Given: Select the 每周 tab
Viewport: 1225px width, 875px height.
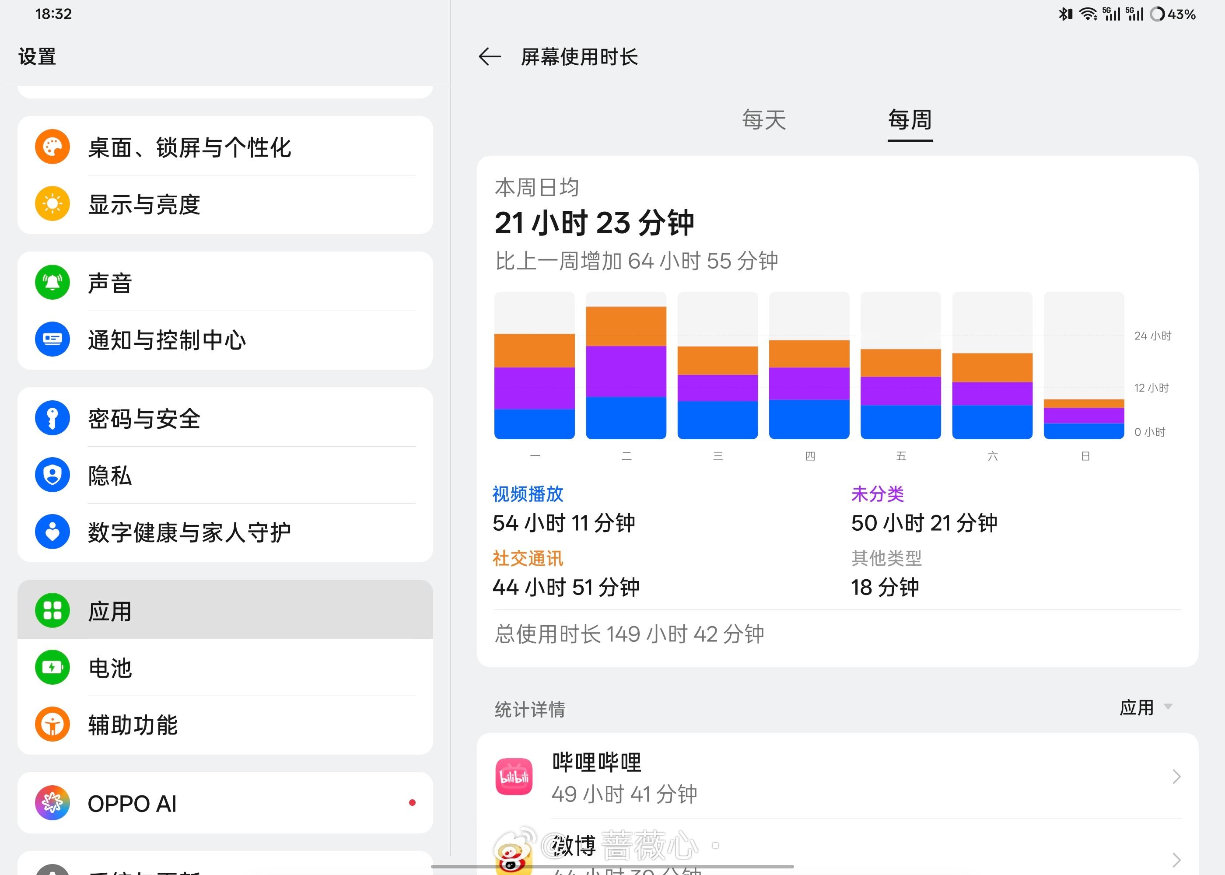Looking at the screenshot, I should tap(910, 119).
